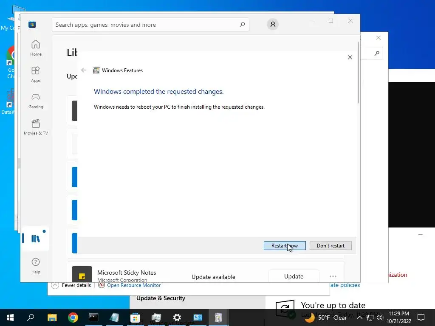Switch to Microsoft Store taskbar icon

pyautogui.click(x=135, y=318)
